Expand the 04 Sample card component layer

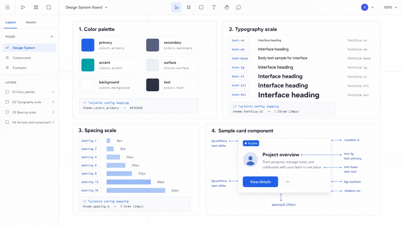[x=53, y=122]
